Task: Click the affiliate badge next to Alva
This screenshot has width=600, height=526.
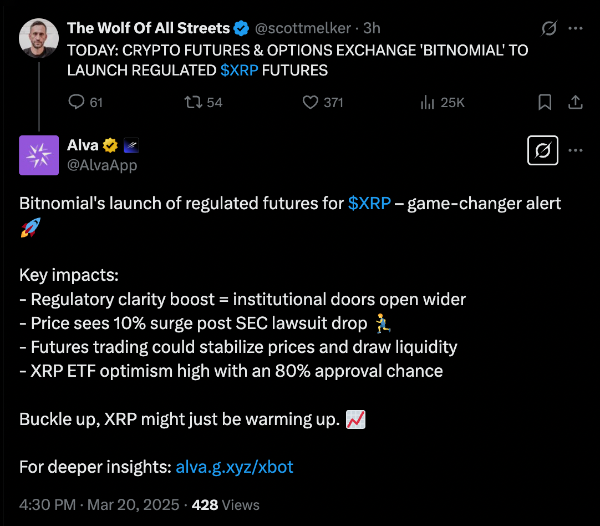Action: pos(131,146)
